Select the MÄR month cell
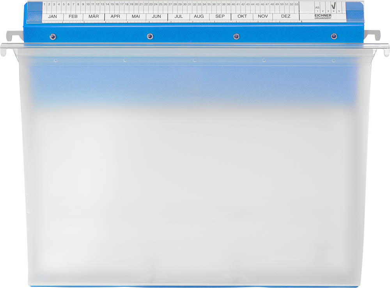This screenshot has width=390, height=288. click(94, 16)
